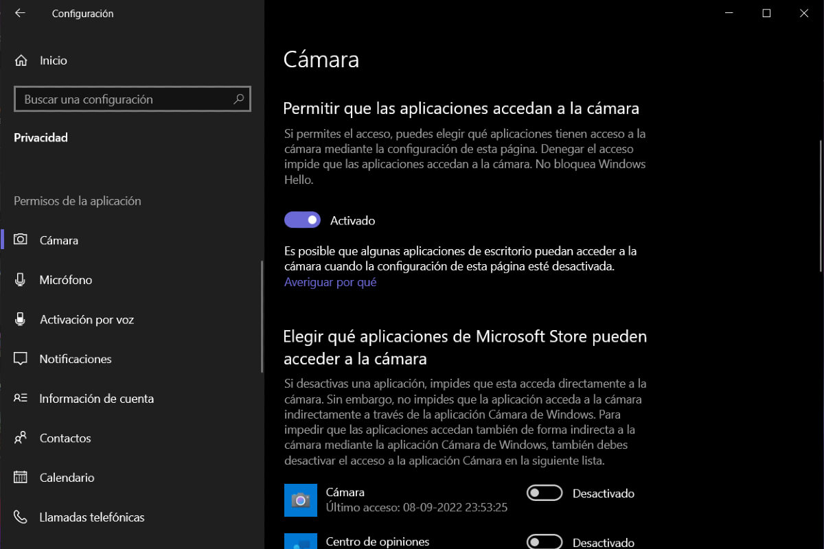
Task: Open the Calendario privacy page
Action: 67,478
